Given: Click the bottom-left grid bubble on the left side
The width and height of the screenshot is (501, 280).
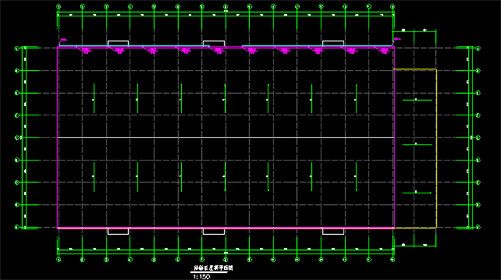Looking at the screenshot, I should (17, 227).
